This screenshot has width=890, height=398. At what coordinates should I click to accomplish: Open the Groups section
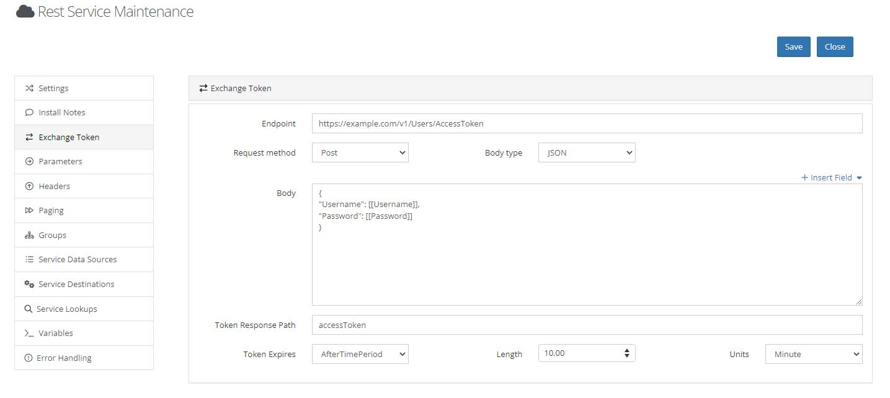pyautogui.click(x=84, y=235)
